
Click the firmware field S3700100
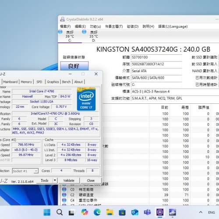click(x=156, y=57)
